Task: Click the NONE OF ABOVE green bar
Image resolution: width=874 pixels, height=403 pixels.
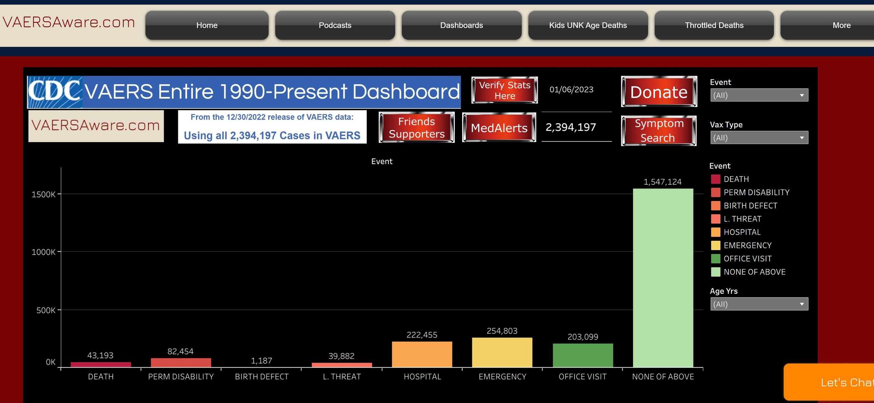Action: click(x=663, y=278)
